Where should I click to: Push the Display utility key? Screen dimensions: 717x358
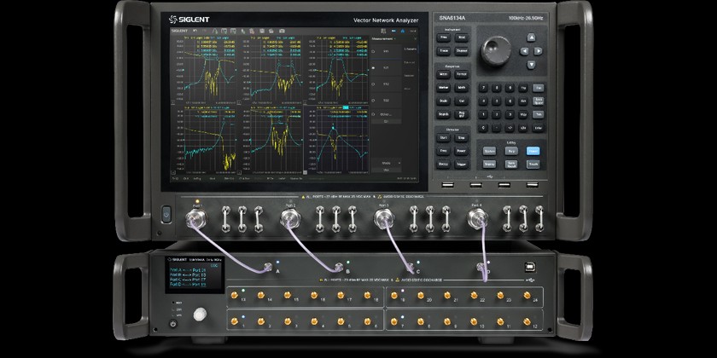[489, 164]
